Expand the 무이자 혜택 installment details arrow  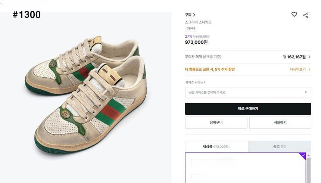point(309,57)
